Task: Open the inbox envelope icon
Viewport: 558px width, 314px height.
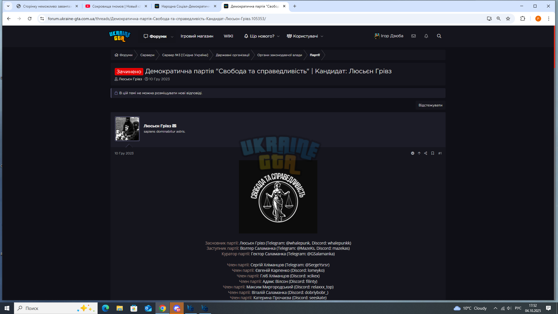Action: 414,36
